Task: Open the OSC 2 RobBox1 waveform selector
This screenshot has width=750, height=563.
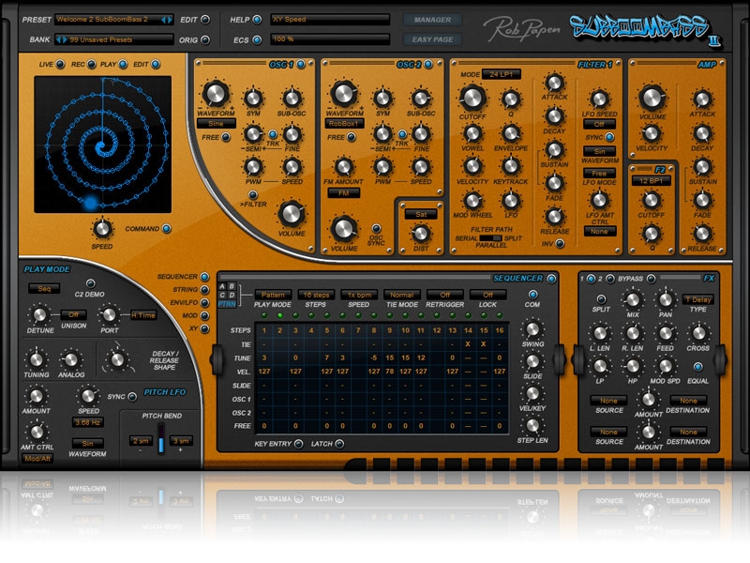Action: (343, 122)
